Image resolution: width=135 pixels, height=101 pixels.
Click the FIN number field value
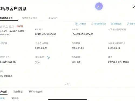[x=46, y=34]
